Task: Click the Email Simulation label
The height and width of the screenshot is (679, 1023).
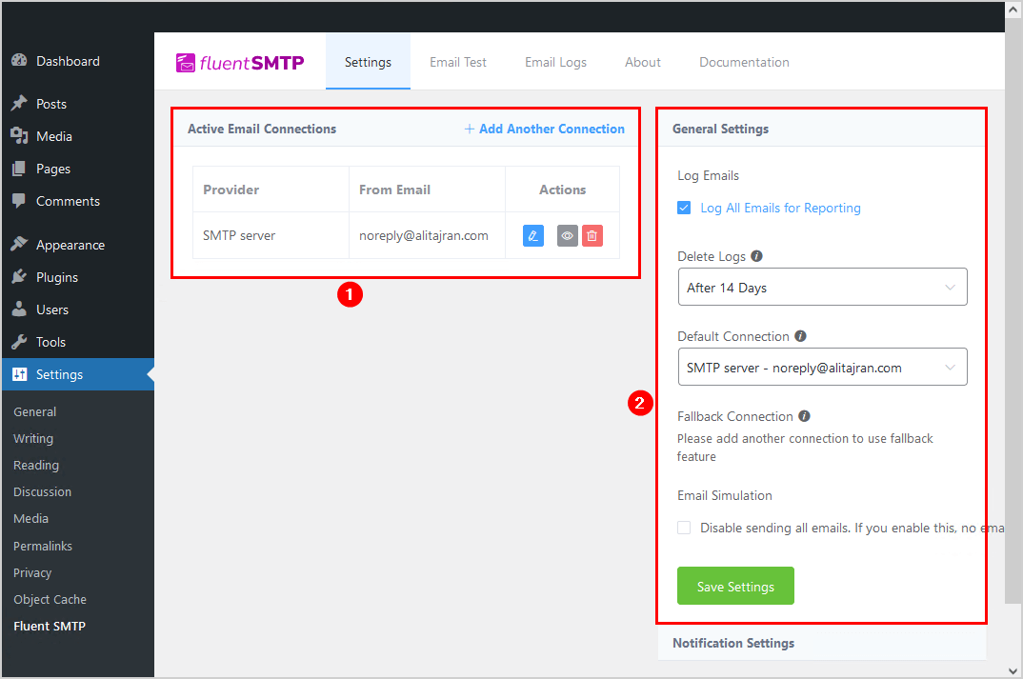Action: point(724,495)
